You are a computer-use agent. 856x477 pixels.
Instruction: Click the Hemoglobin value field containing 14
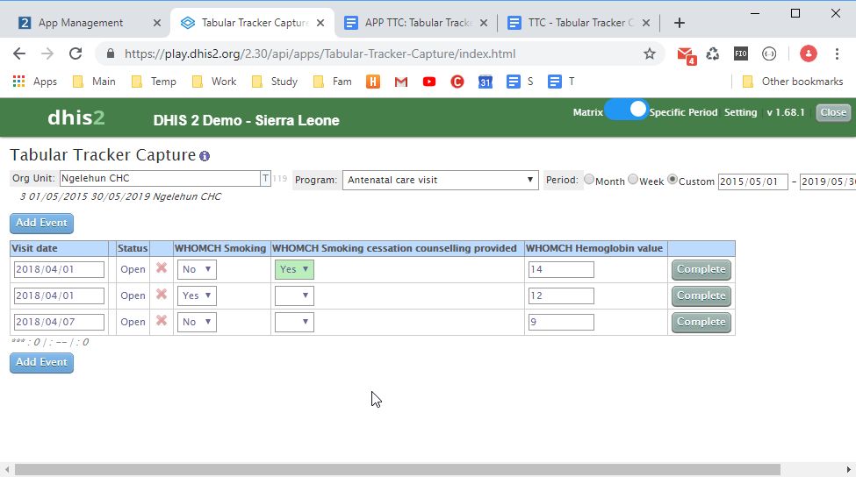click(x=561, y=269)
